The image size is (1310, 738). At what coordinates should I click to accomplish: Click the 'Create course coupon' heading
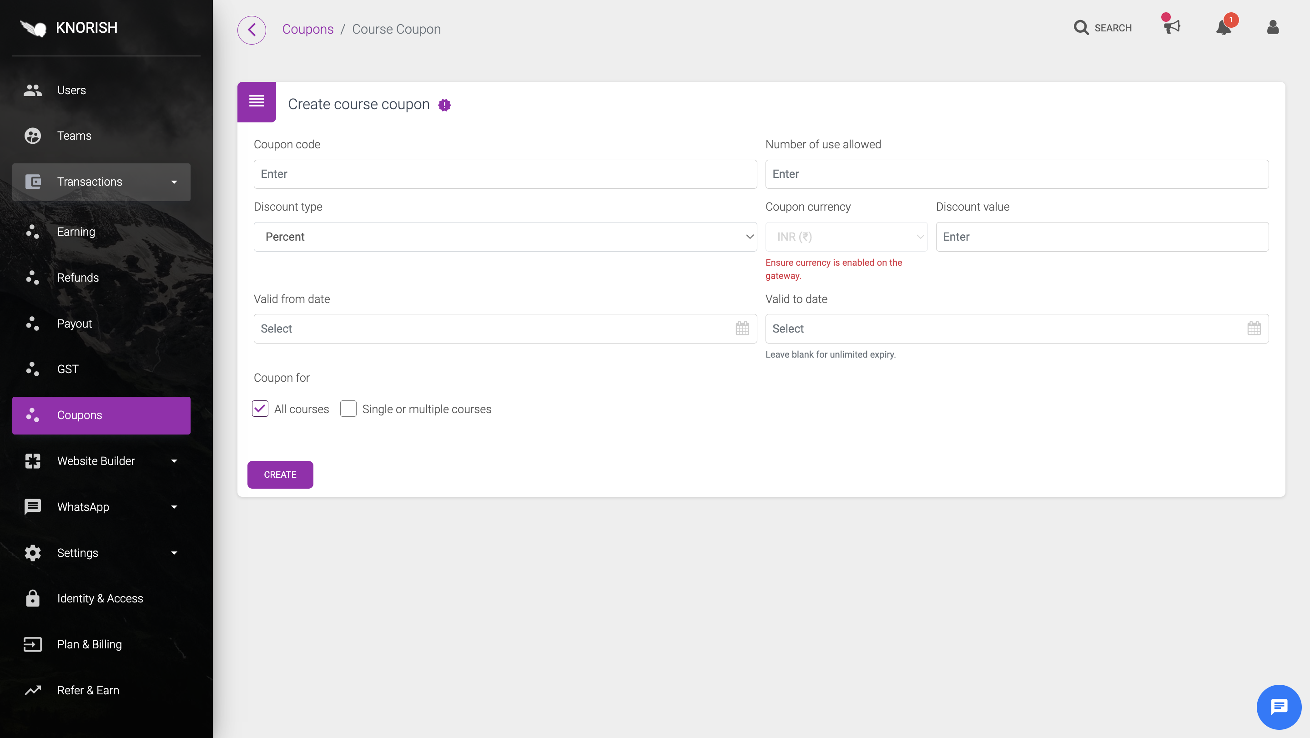pos(358,104)
